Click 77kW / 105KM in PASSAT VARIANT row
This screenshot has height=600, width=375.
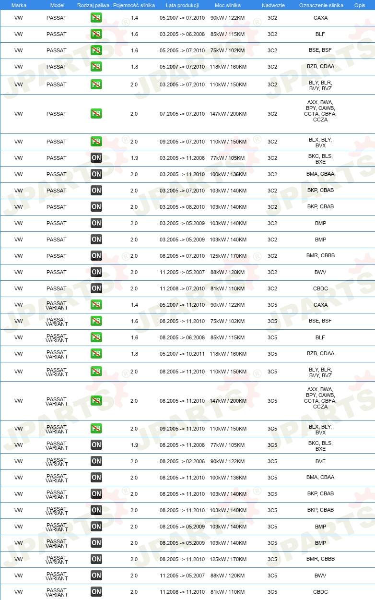click(x=228, y=445)
